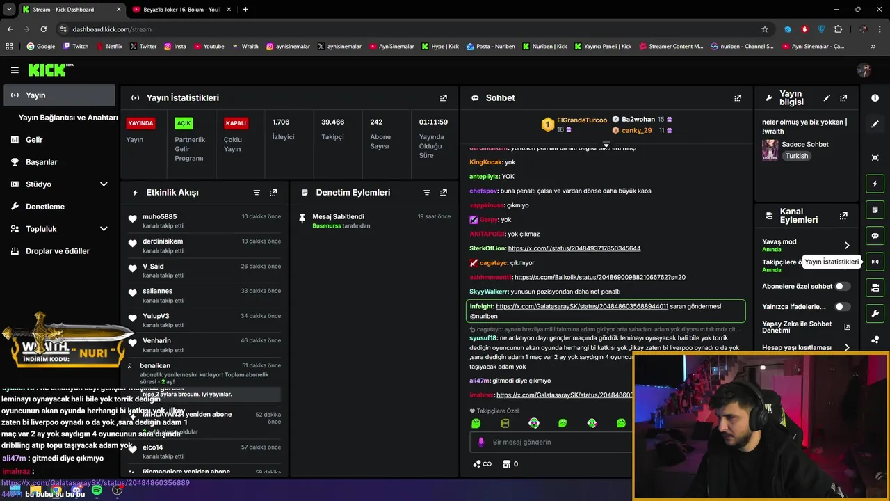The height and width of the screenshot is (501, 890).
Task: Pop out the Yayın İstatistikleri panel
Action: (444, 98)
